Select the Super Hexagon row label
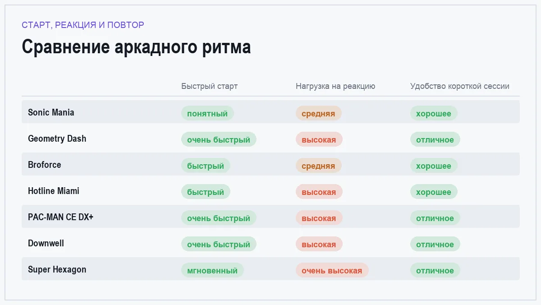This screenshot has width=541, height=305. (57, 269)
